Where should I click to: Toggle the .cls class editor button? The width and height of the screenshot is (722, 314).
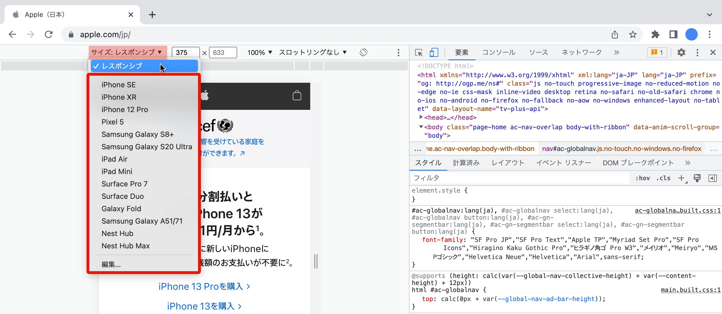pos(663,178)
